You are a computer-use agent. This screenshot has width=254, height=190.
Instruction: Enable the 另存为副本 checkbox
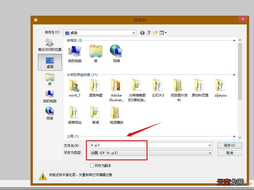tap(92, 165)
